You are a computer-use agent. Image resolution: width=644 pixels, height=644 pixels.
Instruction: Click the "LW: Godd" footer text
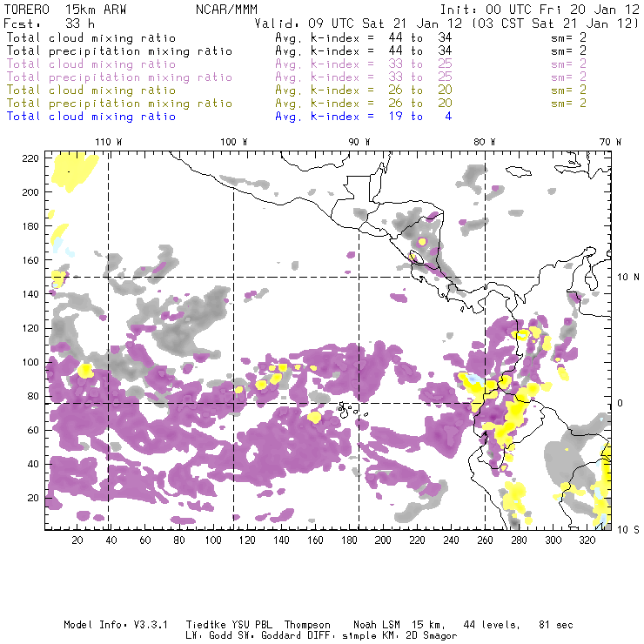(209, 636)
